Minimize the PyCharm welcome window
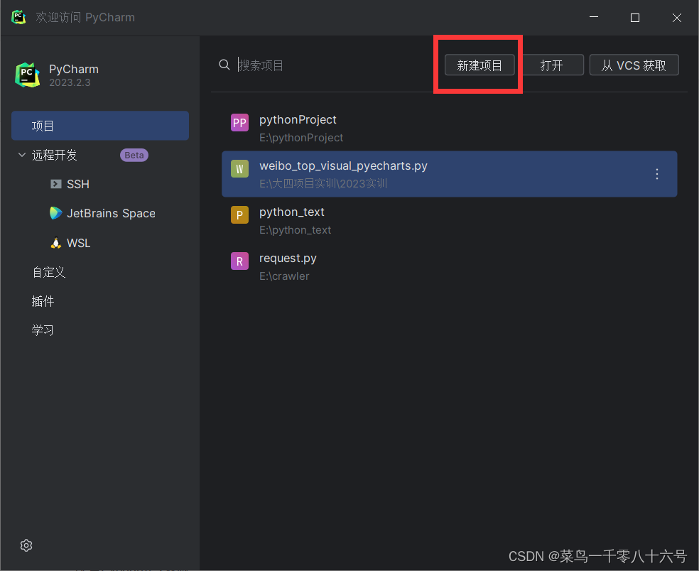This screenshot has width=699, height=571. pyautogui.click(x=594, y=17)
